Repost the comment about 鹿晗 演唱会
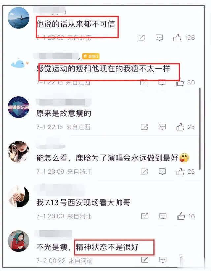The image size is (211, 271). [144, 171]
